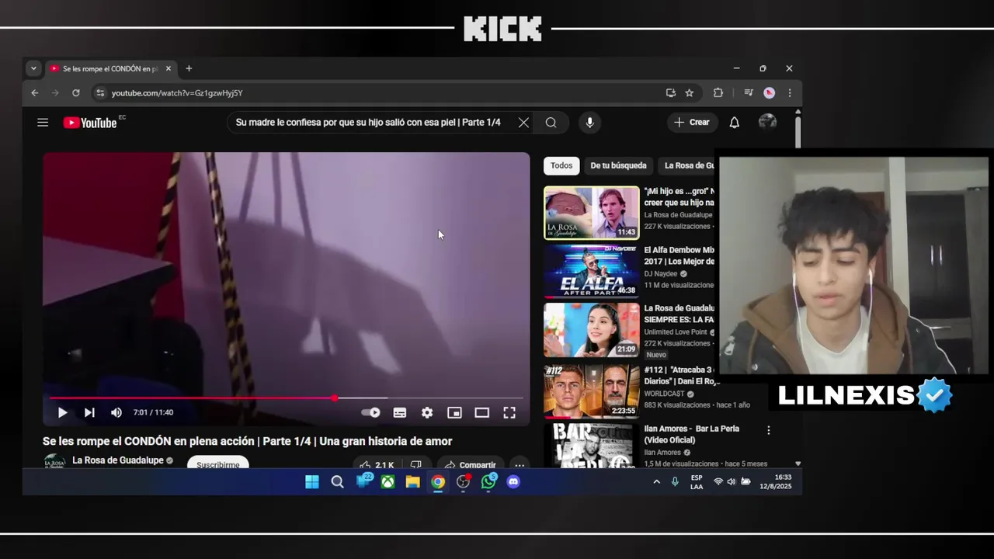
Task: Start voice search with the microphone
Action: tap(589, 123)
